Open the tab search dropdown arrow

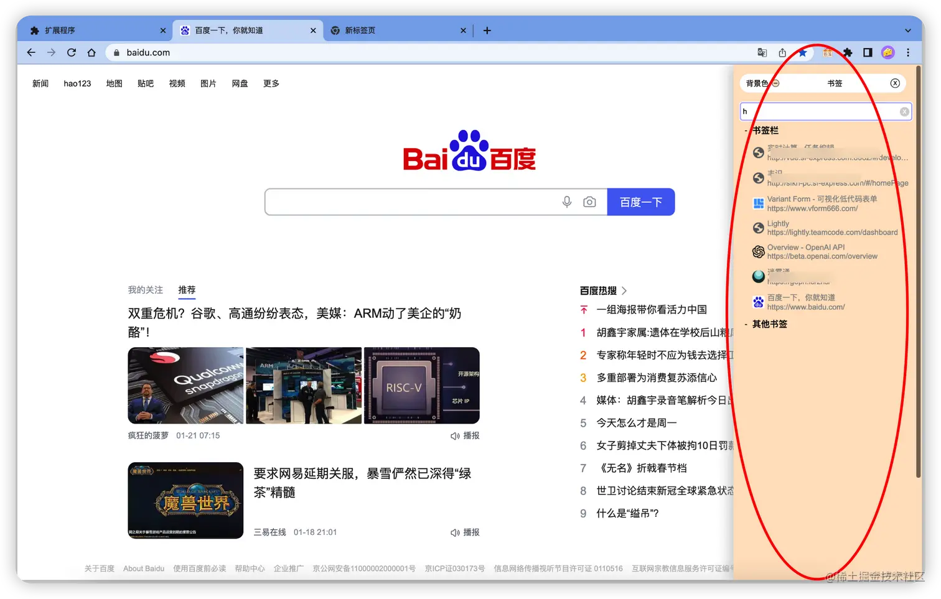pyautogui.click(x=908, y=30)
